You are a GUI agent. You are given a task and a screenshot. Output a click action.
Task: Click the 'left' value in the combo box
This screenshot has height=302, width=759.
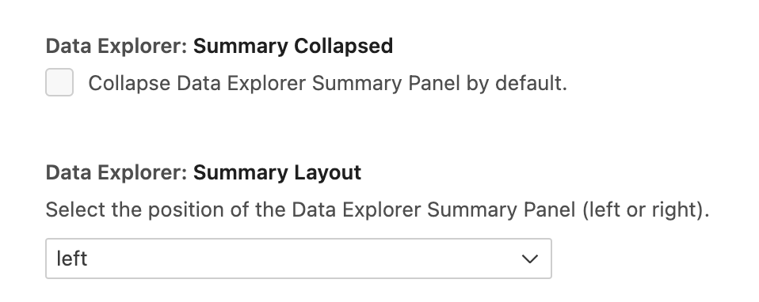(x=71, y=259)
